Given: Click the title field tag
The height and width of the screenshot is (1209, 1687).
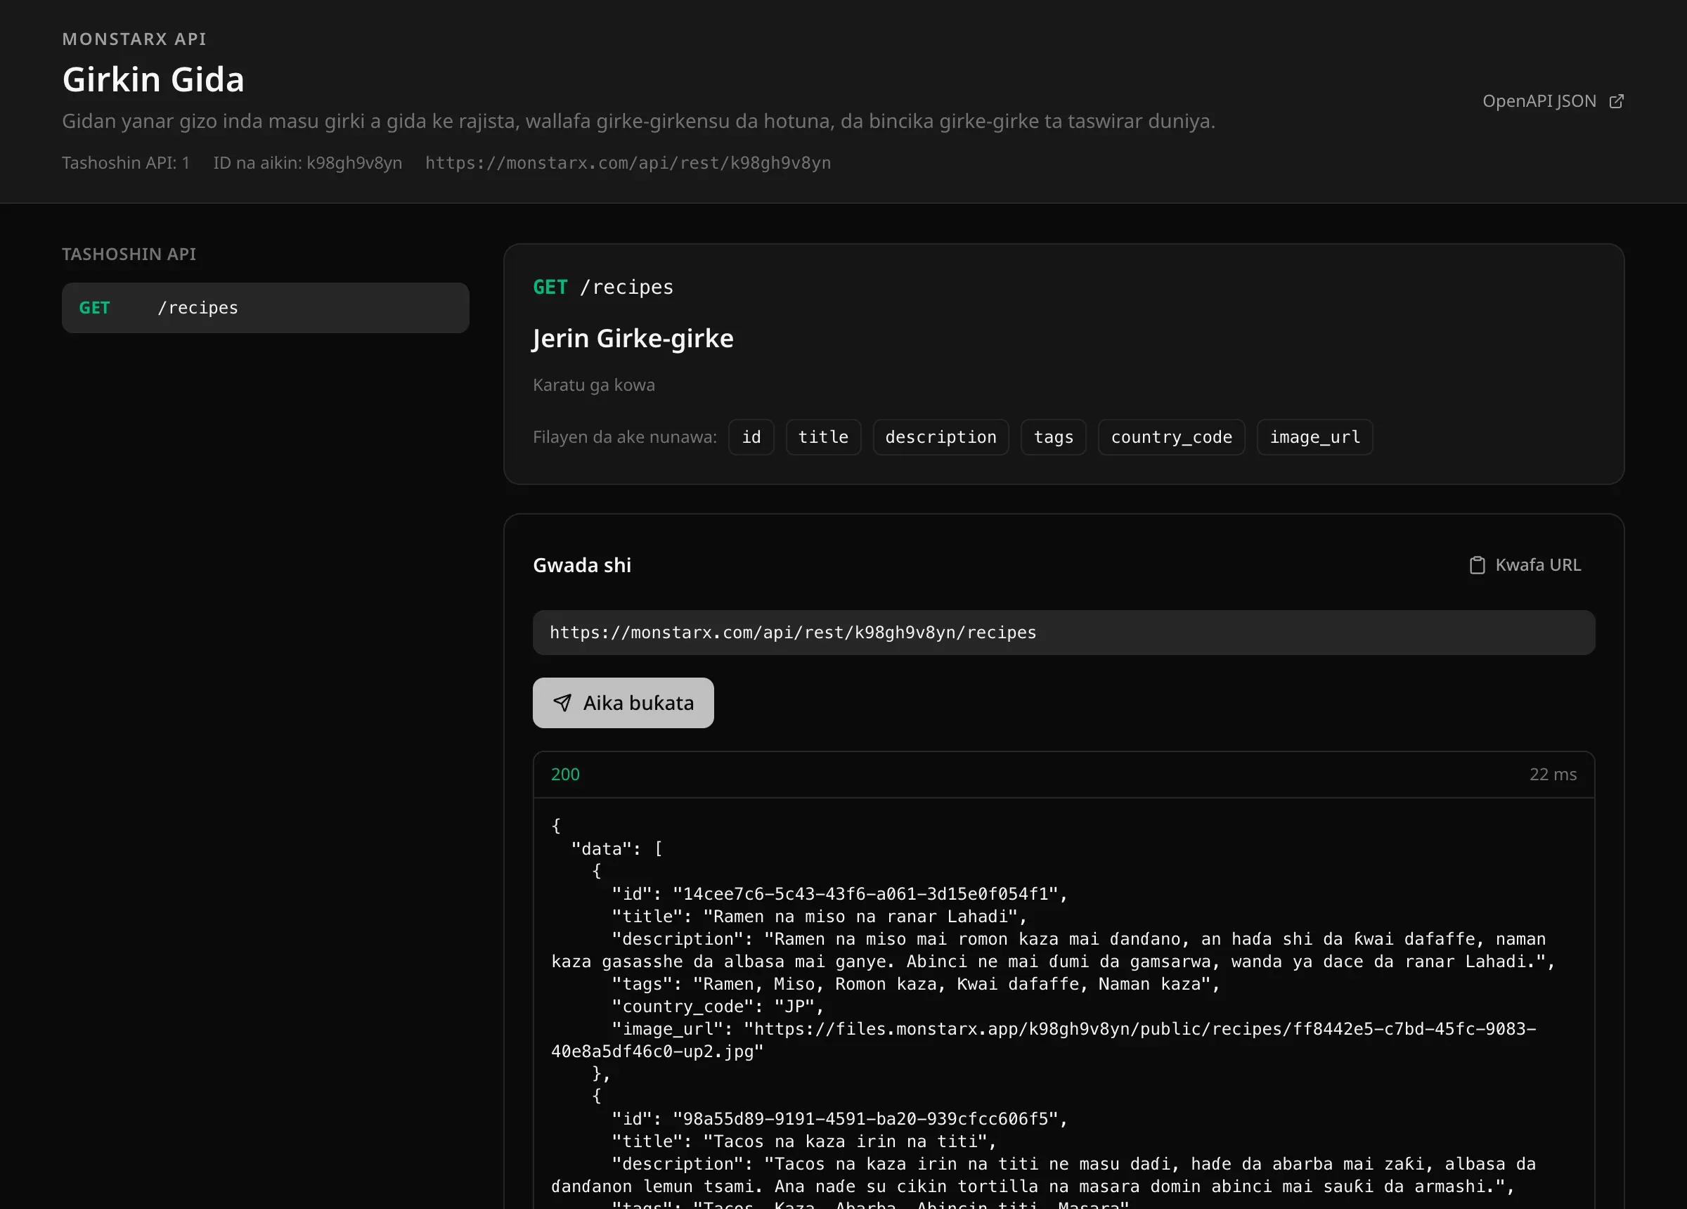Looking at the screenshot, I should tap(822, 437).
